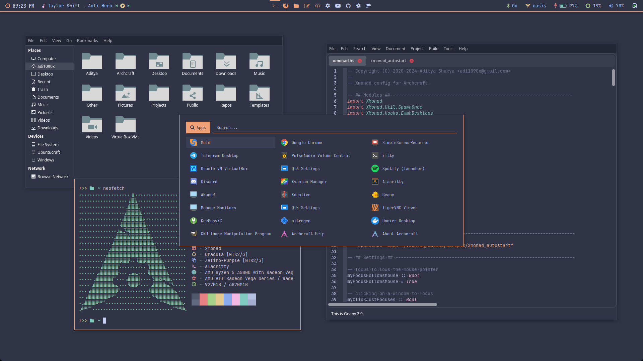Toggle Bluetooth status in the top bar

(512, 6)
